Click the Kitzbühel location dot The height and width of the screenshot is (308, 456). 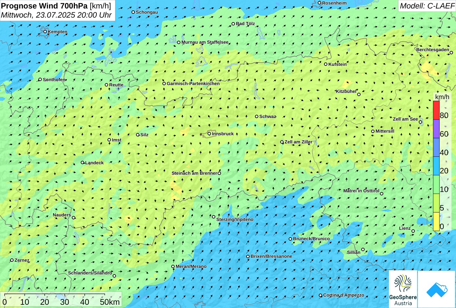coord(359,95)
